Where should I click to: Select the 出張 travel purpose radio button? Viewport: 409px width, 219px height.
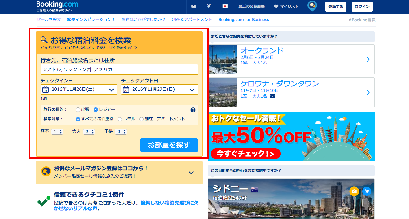[x=78, y=110]
